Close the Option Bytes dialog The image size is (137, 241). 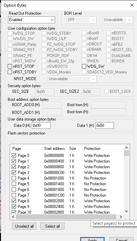[x=132, y=5]
